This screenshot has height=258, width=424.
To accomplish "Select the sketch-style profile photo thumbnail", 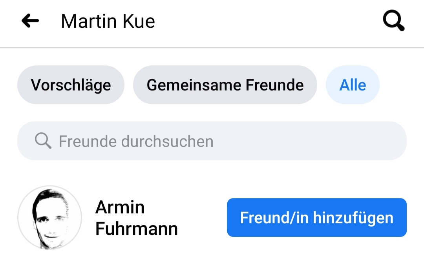I will click(x=50, y=218).
